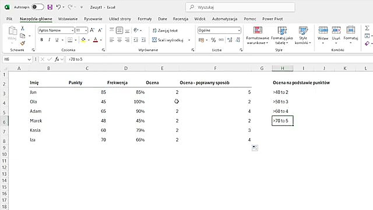Click the Undo arrow icon
This screenshot has height=210, width=373.
tap(59, 7)
